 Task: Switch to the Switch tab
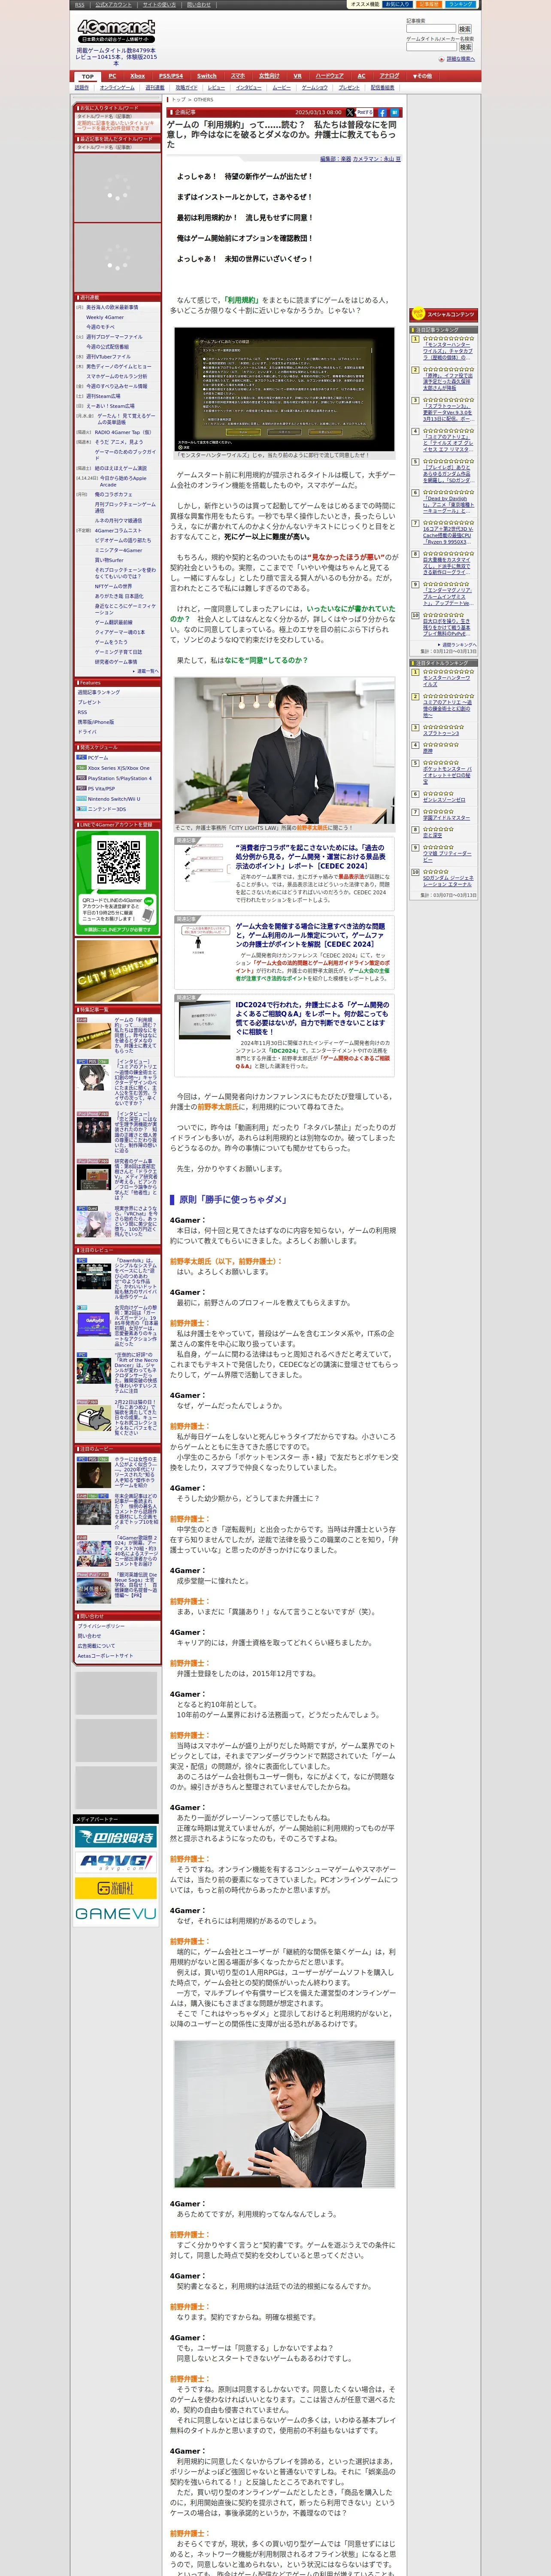[x=206, y=76]
